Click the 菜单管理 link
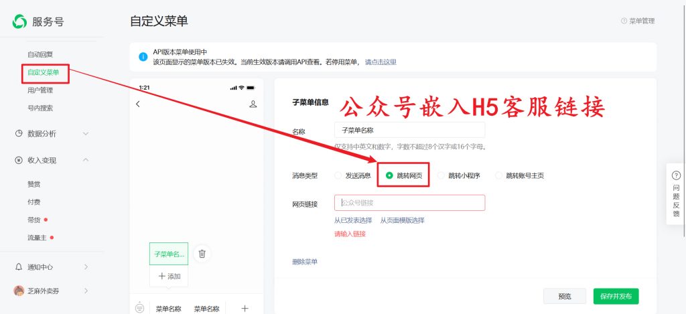Viewport: 686px width, 314px height. click(642, 21)
